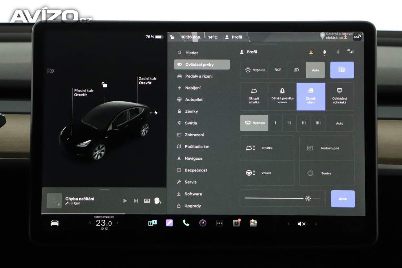Select wiper speed IIII
Image resolution: width=402 pixels, height=268 pixels.
pyautogui.click(x=318, y=123)
